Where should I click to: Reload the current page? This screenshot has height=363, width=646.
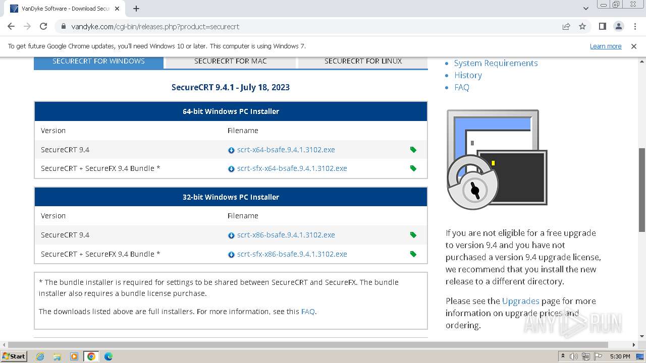[43, 26]
